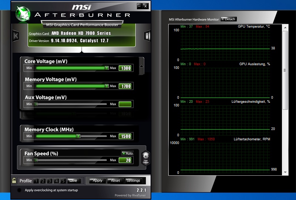Click the Lüftergeschwindigkeit graph
Image resolution: width=296 pixels, height=200 pixels.
225,120
